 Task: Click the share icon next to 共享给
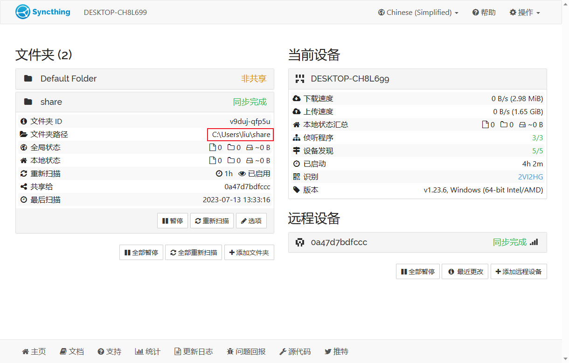pos(24,187)
